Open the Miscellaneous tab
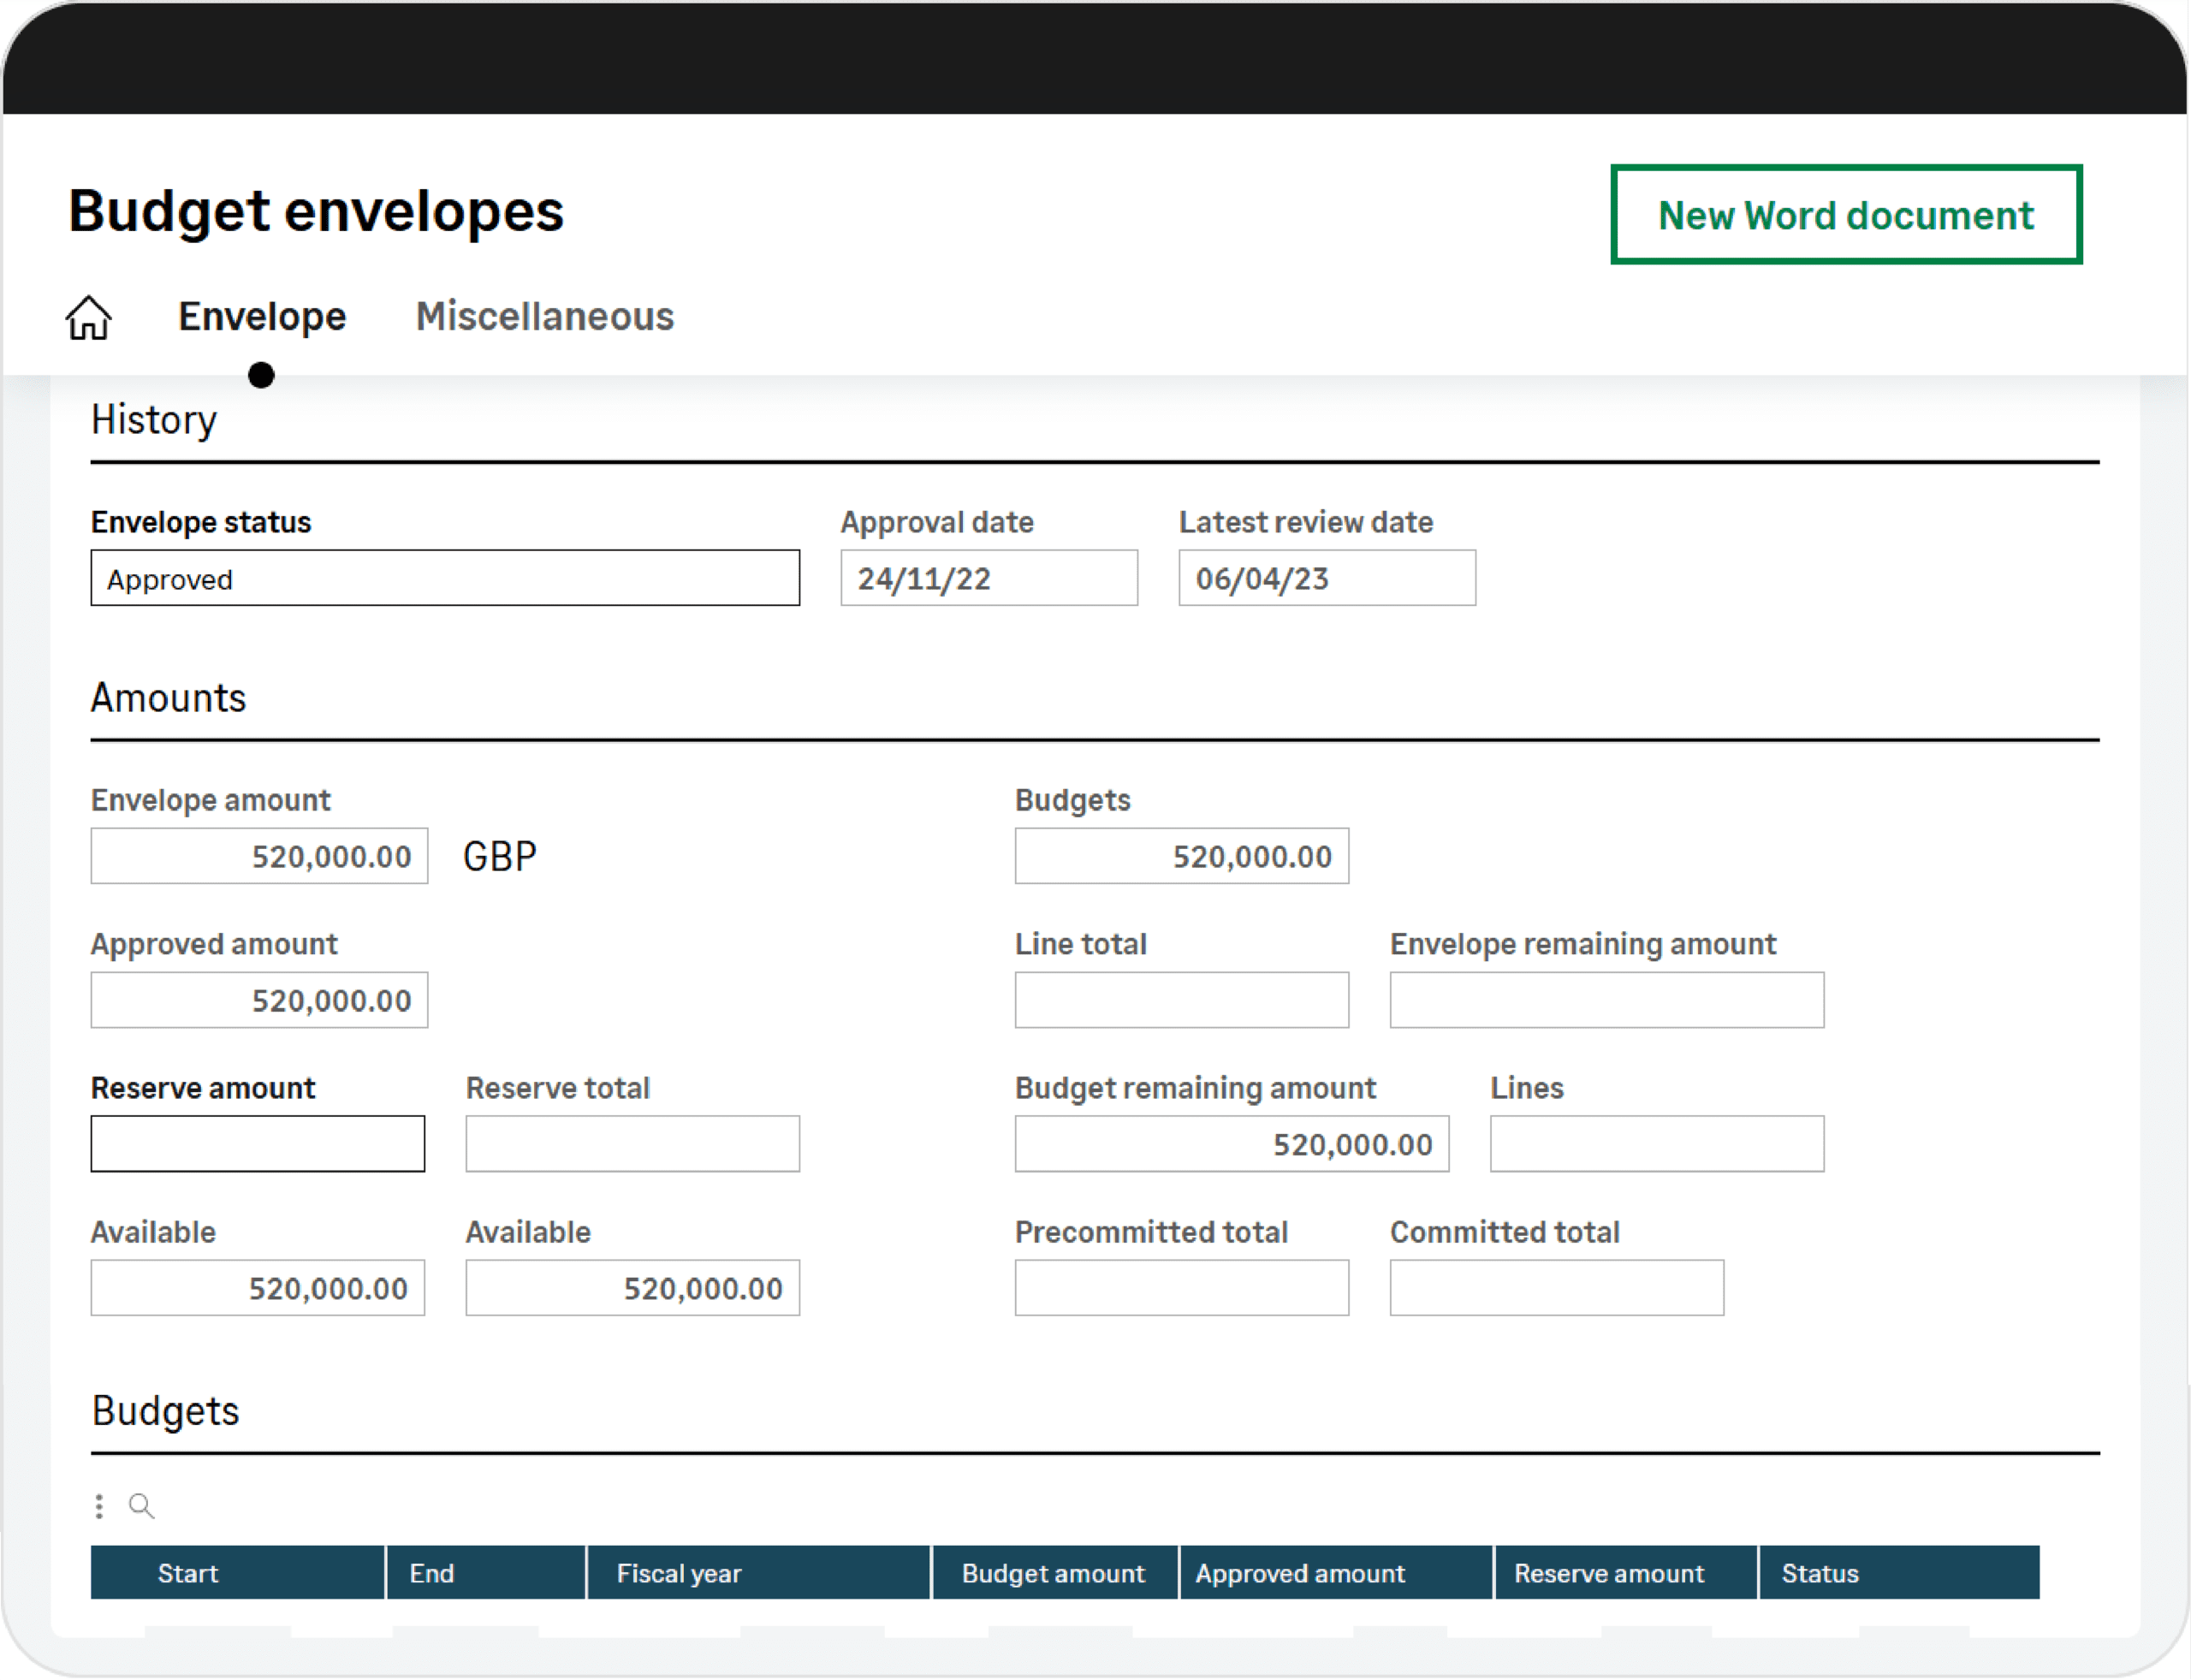 [x=545, y=317]
